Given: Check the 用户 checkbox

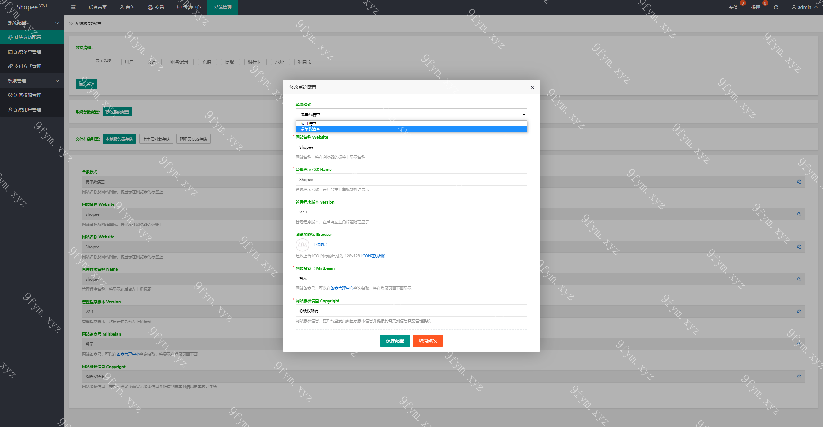Looking at the screenshot, I should (119, 62).
